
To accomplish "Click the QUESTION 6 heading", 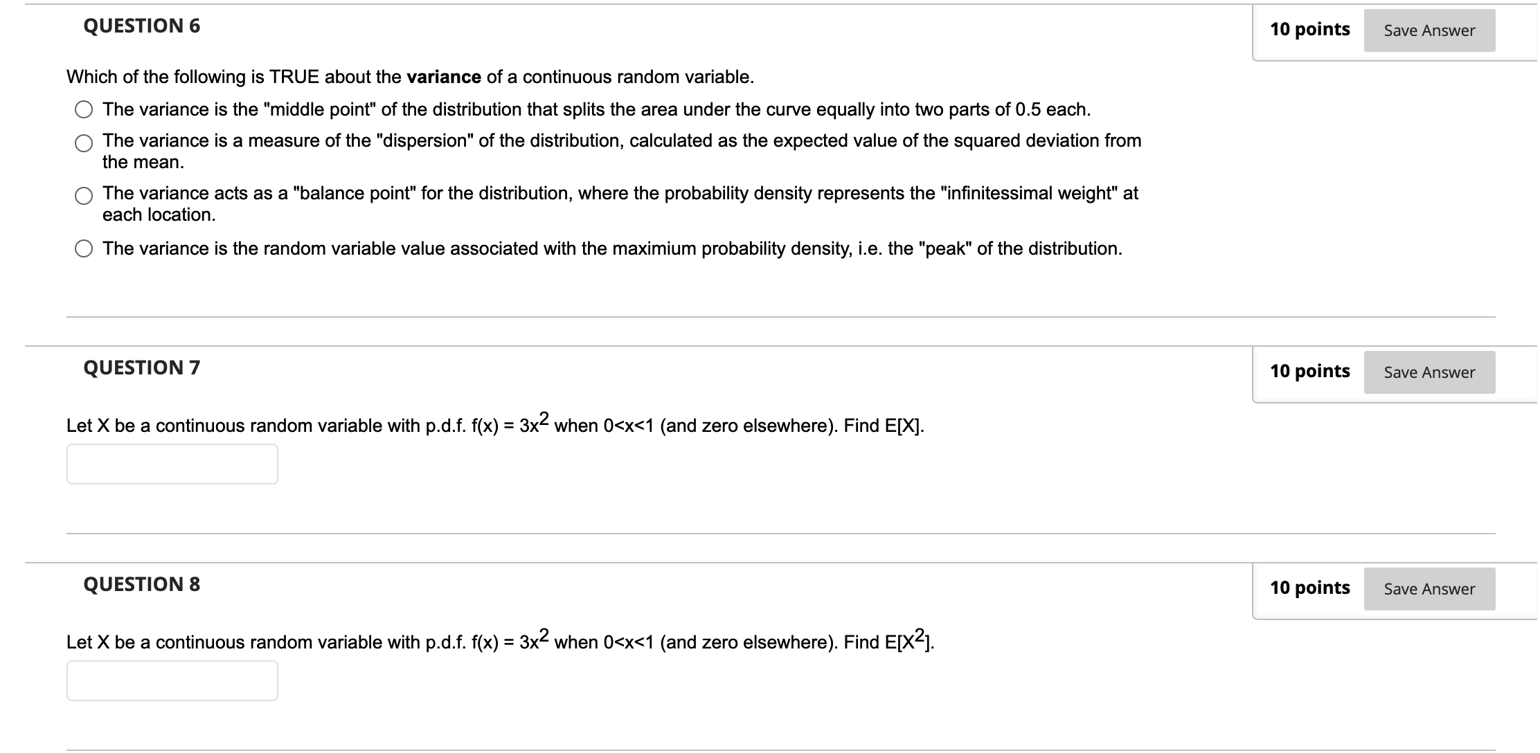I will 141,26.
